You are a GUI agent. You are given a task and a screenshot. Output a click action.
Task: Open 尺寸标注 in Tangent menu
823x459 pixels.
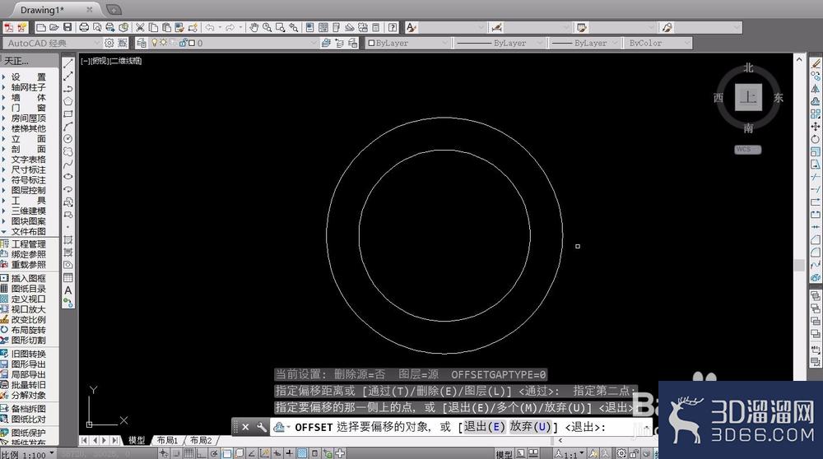pos(26,170)
